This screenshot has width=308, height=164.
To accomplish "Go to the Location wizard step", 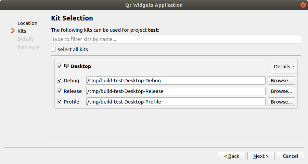I will (27, 23).
